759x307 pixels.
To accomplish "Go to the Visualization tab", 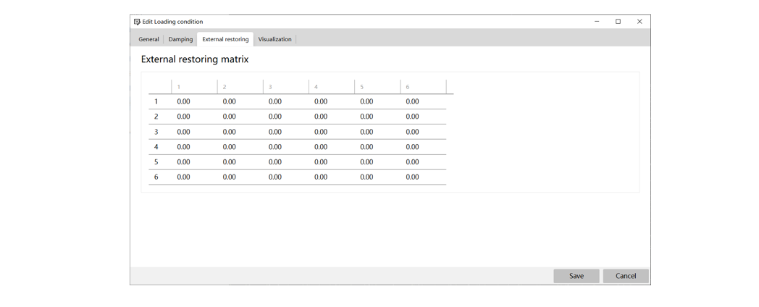I will coord(274,39).
